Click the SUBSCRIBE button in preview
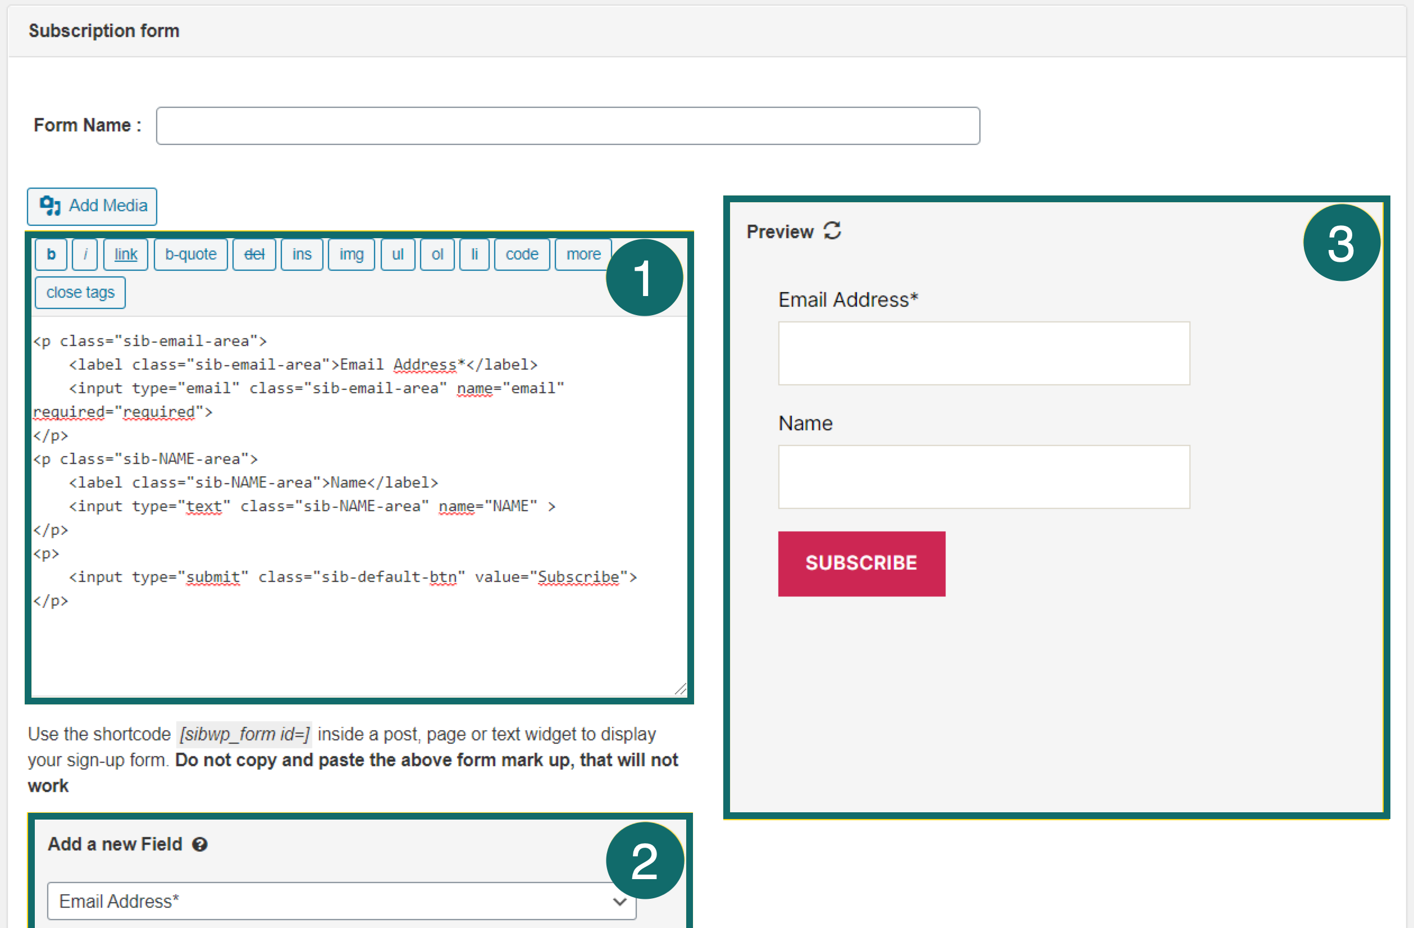Viewport: 1414px width, 928px height. click(x=861, y=563)
